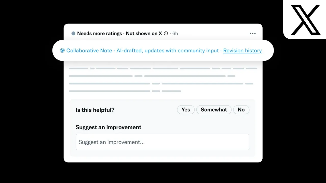The height and width of the screenshot is (183, 326).
Task: Click the first line of placeholder note text
Action: (163, 68)
